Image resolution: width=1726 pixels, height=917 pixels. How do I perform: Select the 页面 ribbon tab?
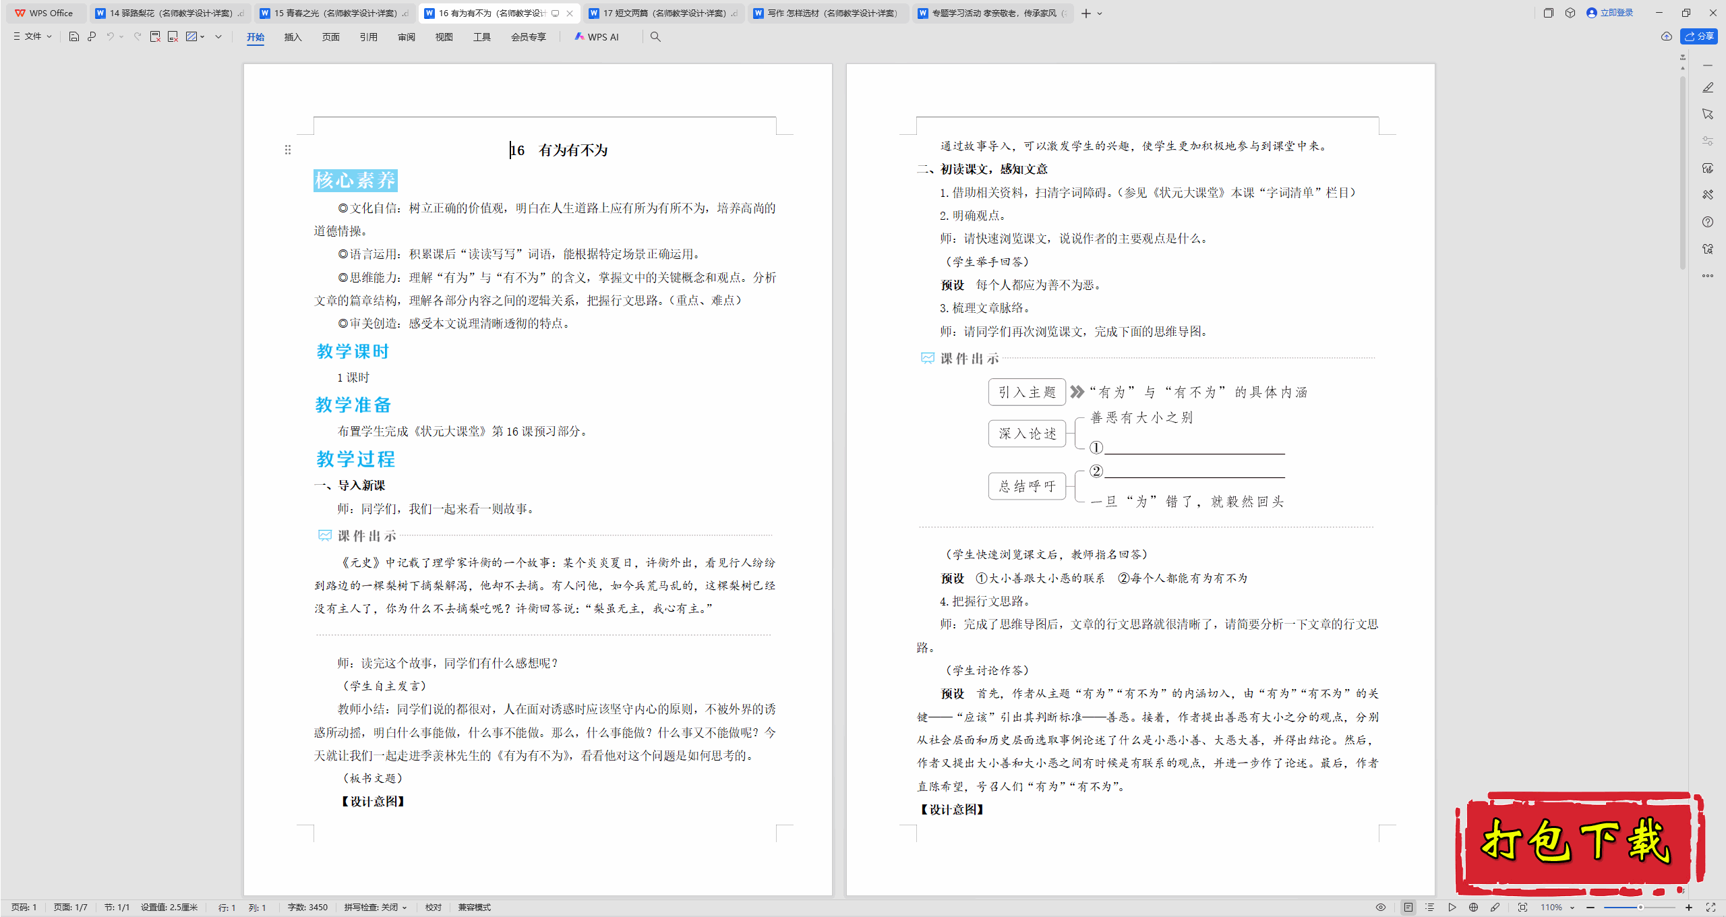(330, 37)
